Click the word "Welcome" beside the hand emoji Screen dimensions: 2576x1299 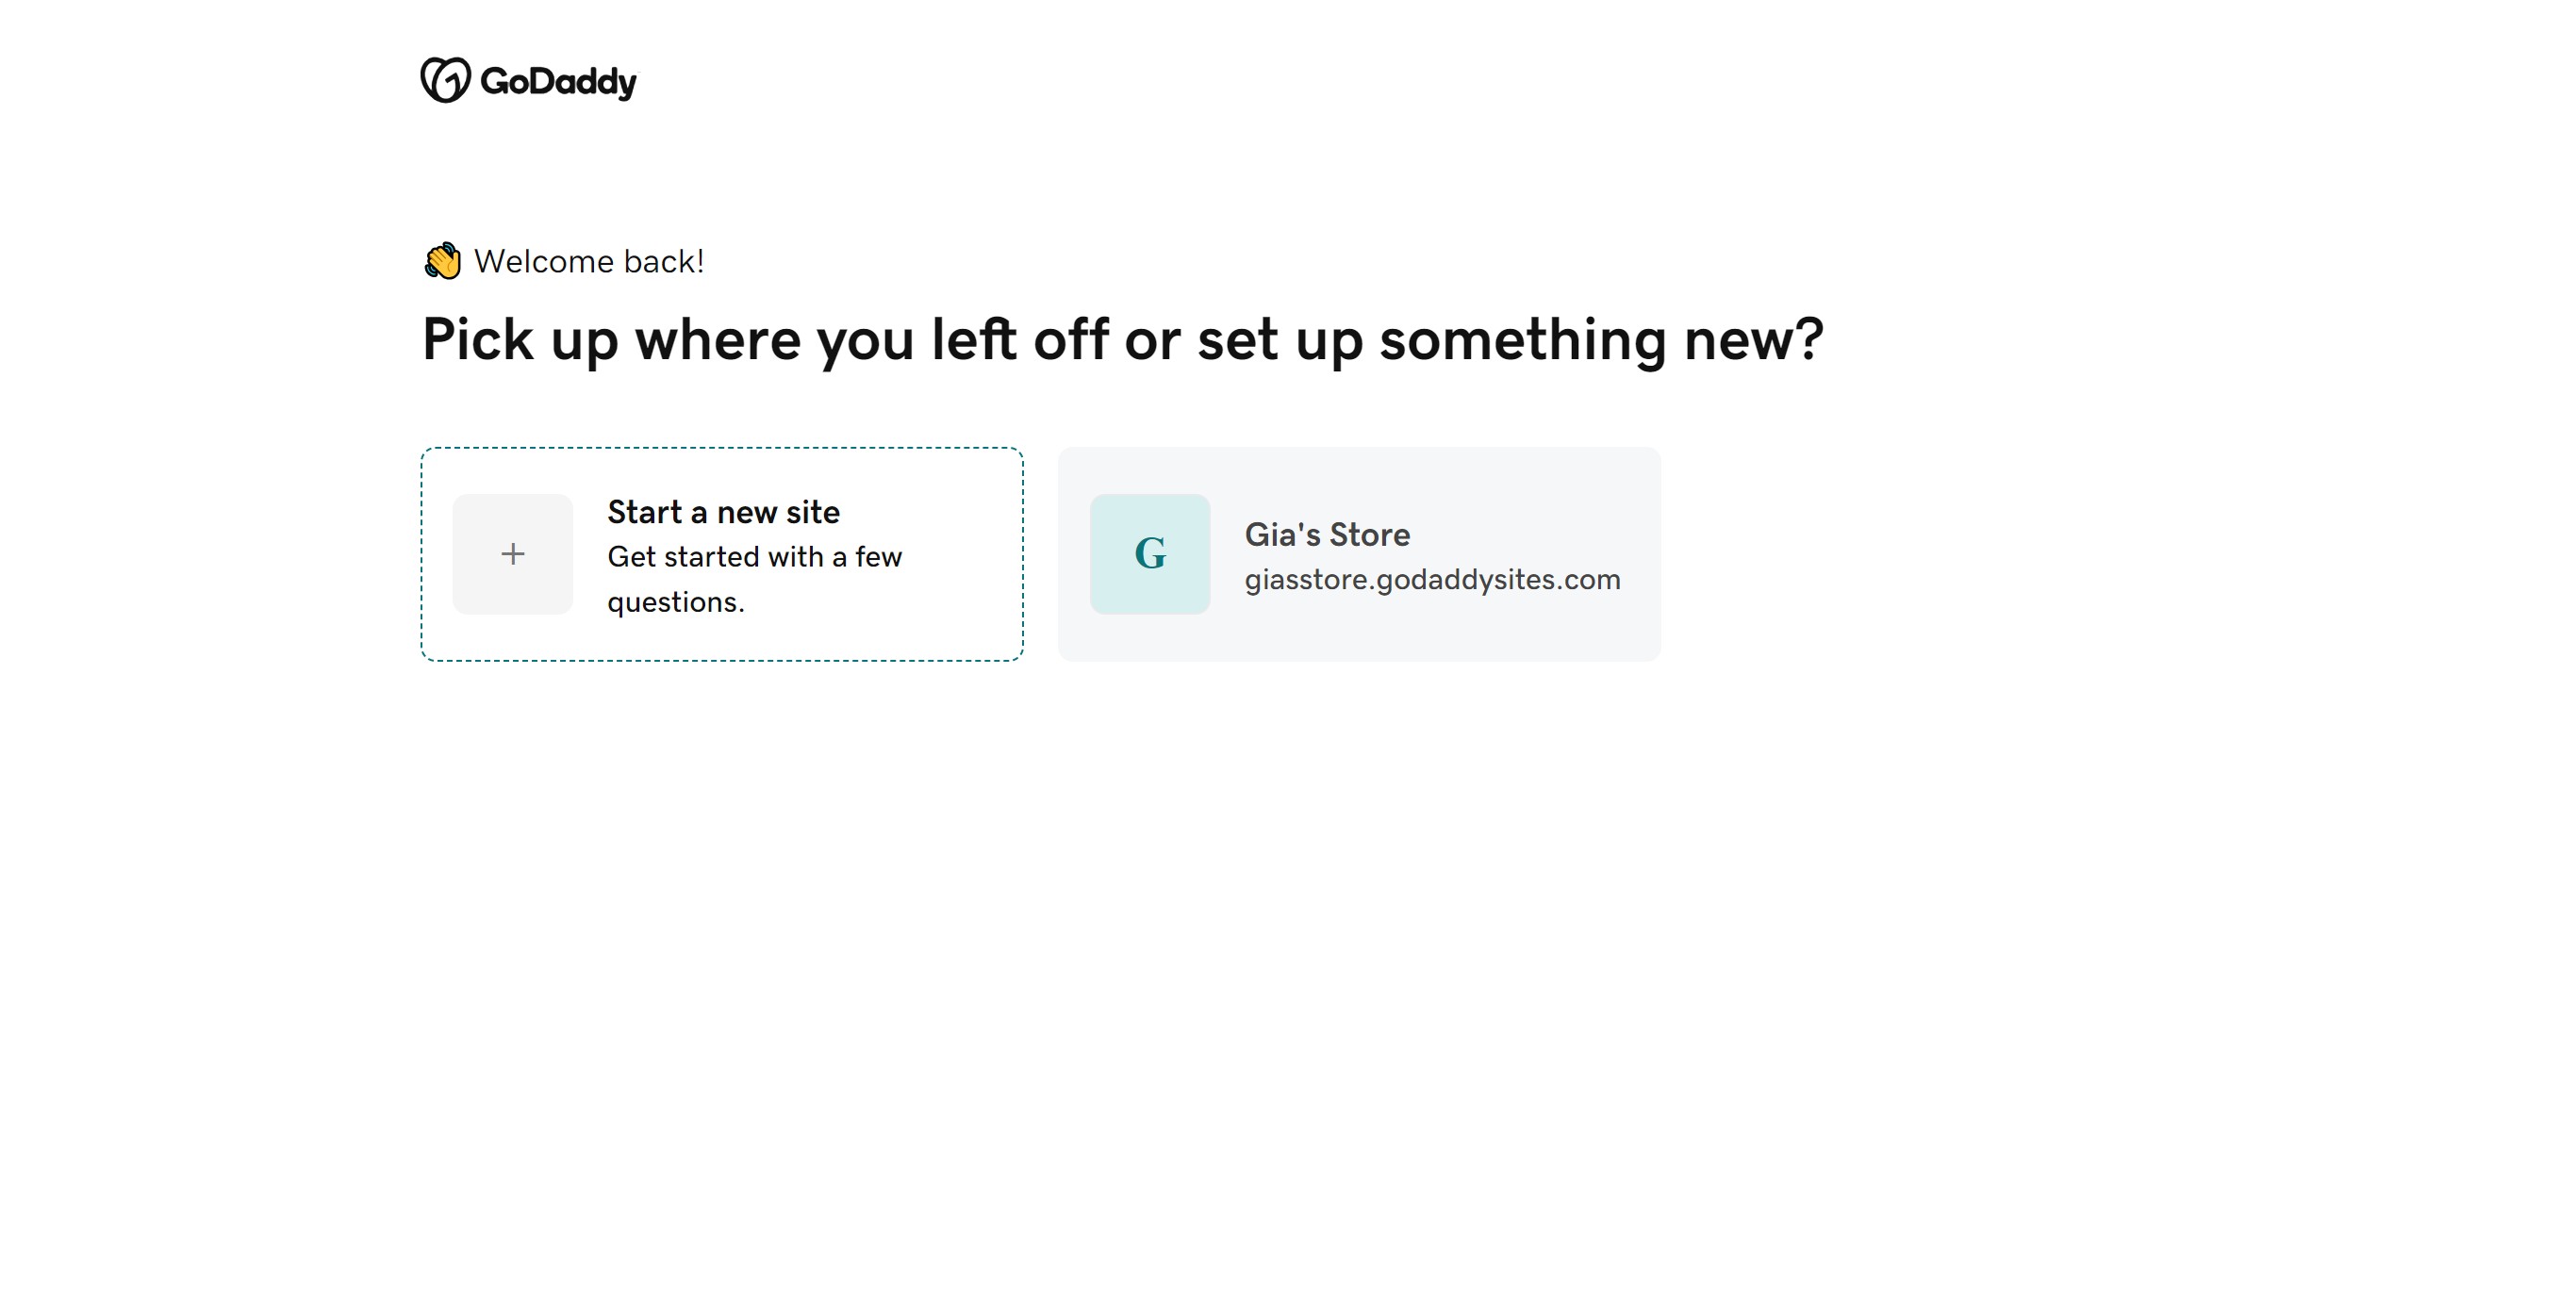(543, 262)
